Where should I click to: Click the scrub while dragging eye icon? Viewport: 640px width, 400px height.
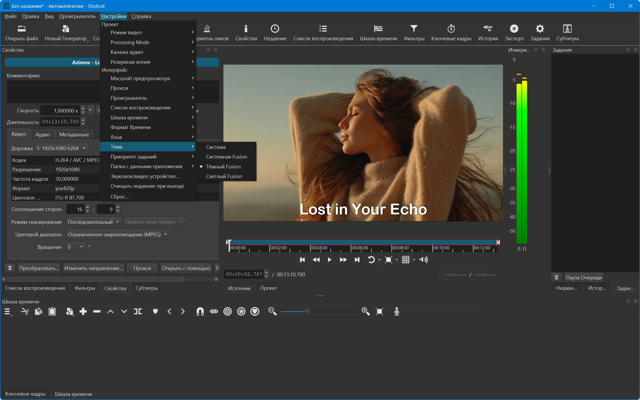[214, 311]
